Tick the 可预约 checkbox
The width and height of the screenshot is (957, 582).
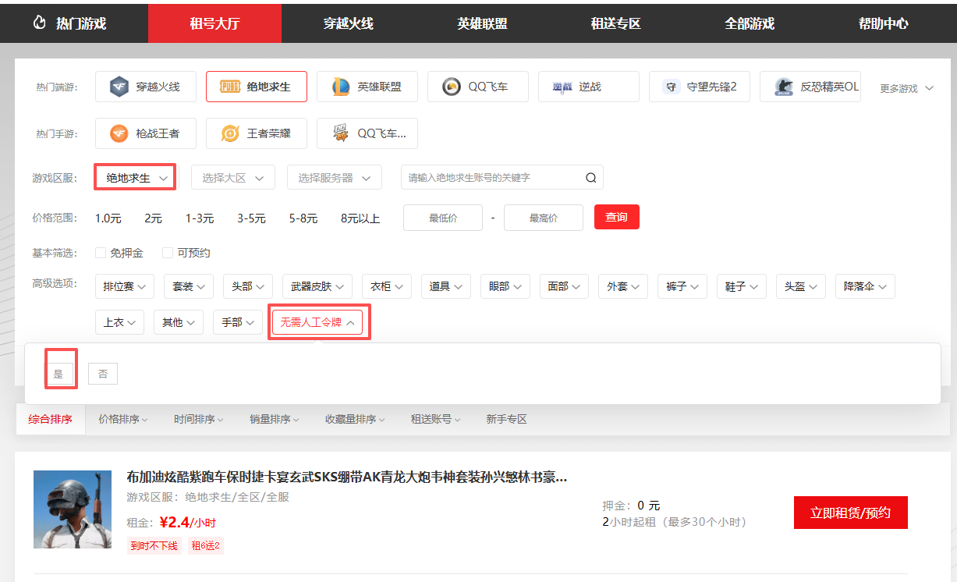[168, 253]
